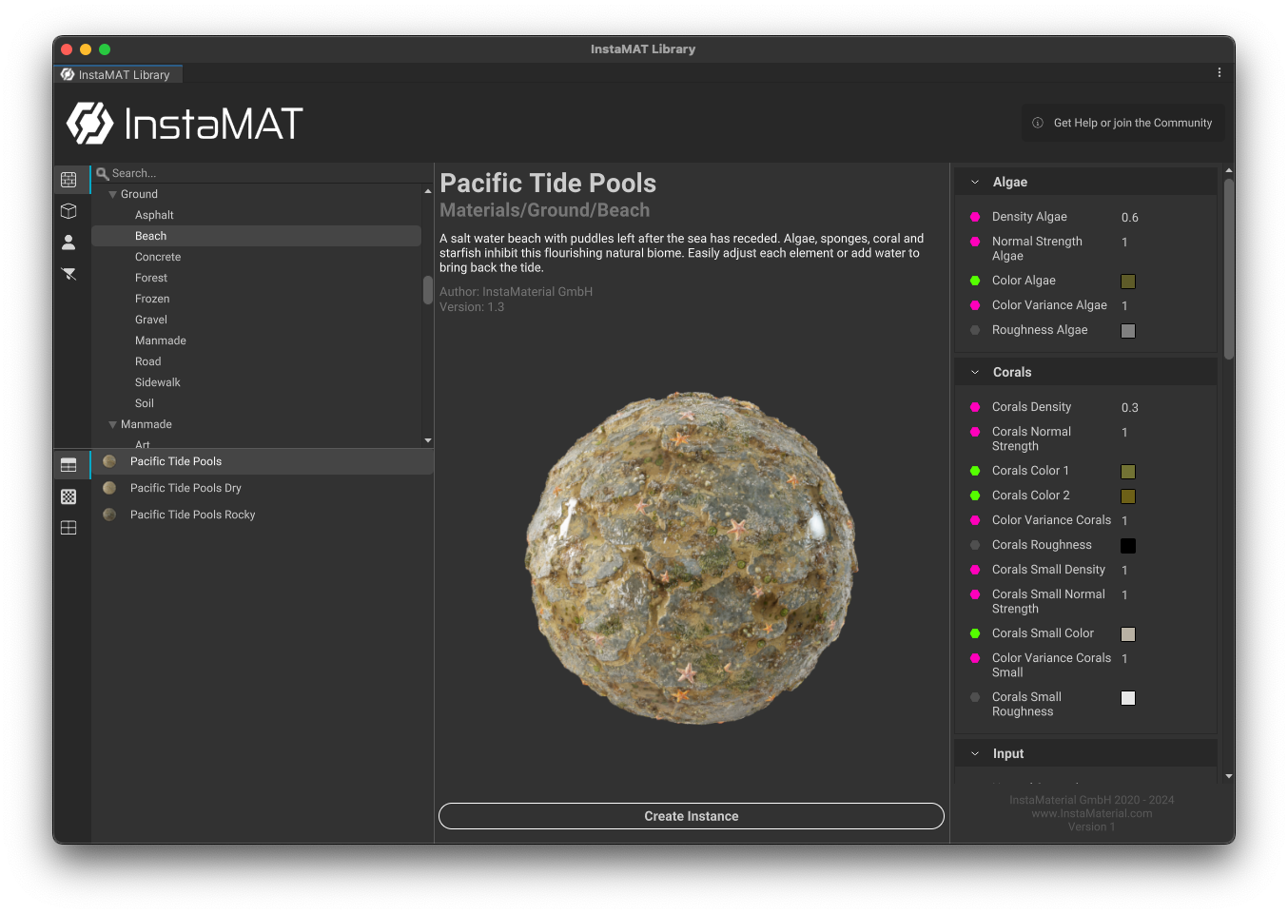Click the Pacific Tide Pools sphere icon in the list
Viewport: 1288px width, 914px height.
click(x=109, y=461)
